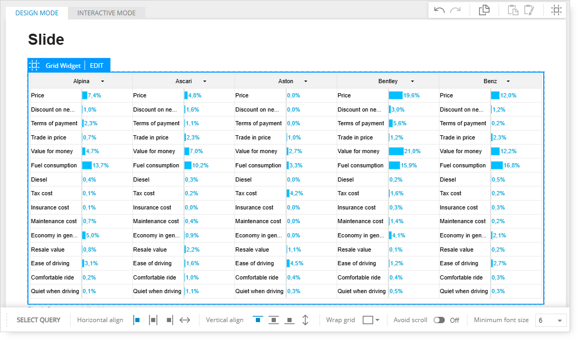Expand the Ascari column dropdown arrow
The image size is (578, 340).
coord(205,82)
